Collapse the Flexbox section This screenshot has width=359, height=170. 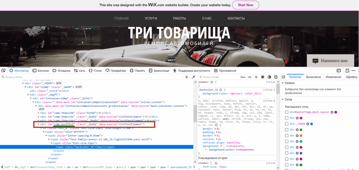tap(283, 83)
